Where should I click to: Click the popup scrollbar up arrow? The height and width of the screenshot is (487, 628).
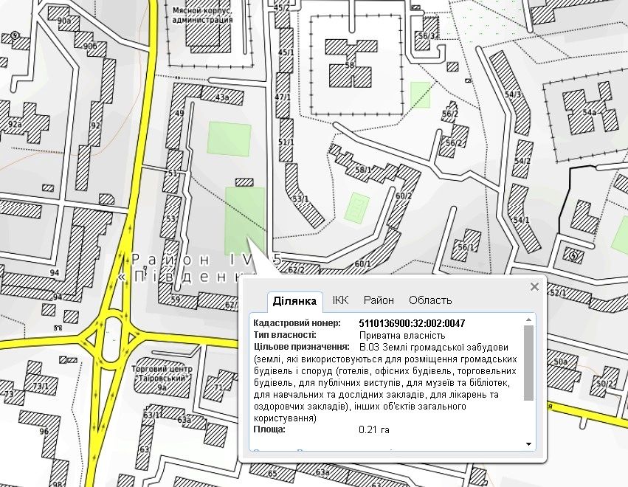(x=528, y=320)
